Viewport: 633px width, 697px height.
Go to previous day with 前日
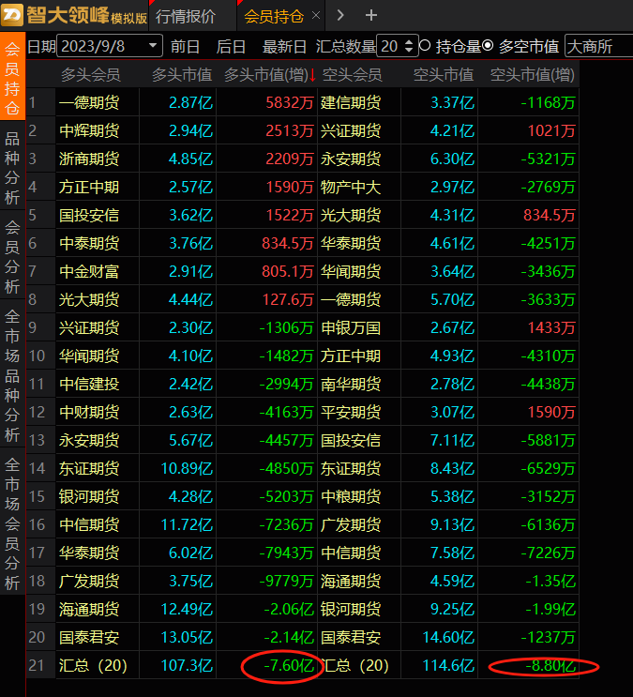pos(185,46)
